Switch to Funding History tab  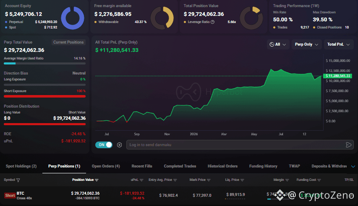(263, 166)
